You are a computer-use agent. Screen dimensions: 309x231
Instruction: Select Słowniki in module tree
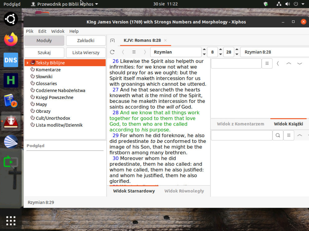point(44,77)
